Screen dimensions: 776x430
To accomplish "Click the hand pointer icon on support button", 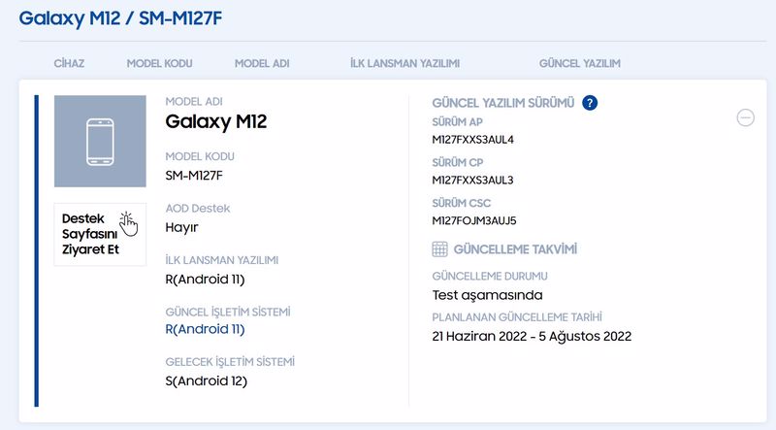I will pyautogui.click(x=128, y=224).
